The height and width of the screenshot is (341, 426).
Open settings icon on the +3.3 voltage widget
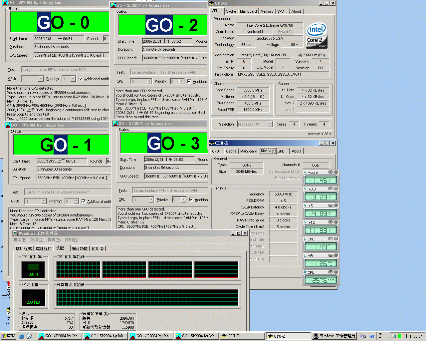point(331,189)
